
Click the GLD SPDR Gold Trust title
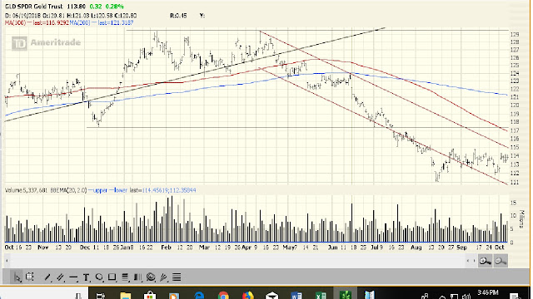[34, 7]
